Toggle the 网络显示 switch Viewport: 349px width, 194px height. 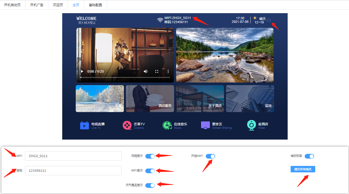[x=150, y=156]
